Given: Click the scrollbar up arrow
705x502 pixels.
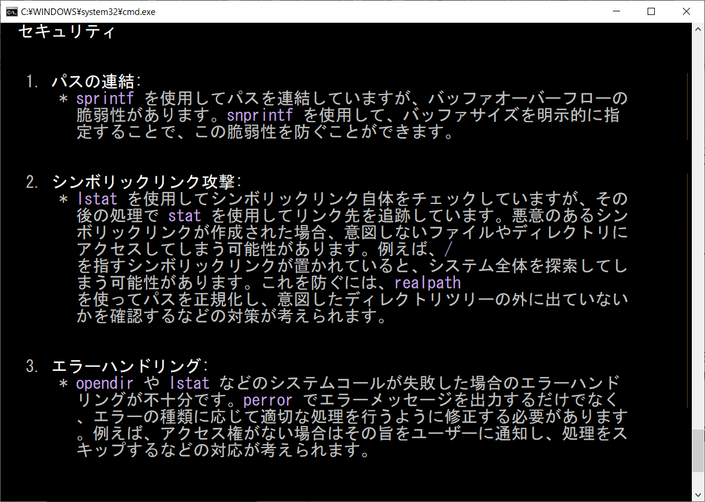Looking at the screenshot, I should coord(698,29).
